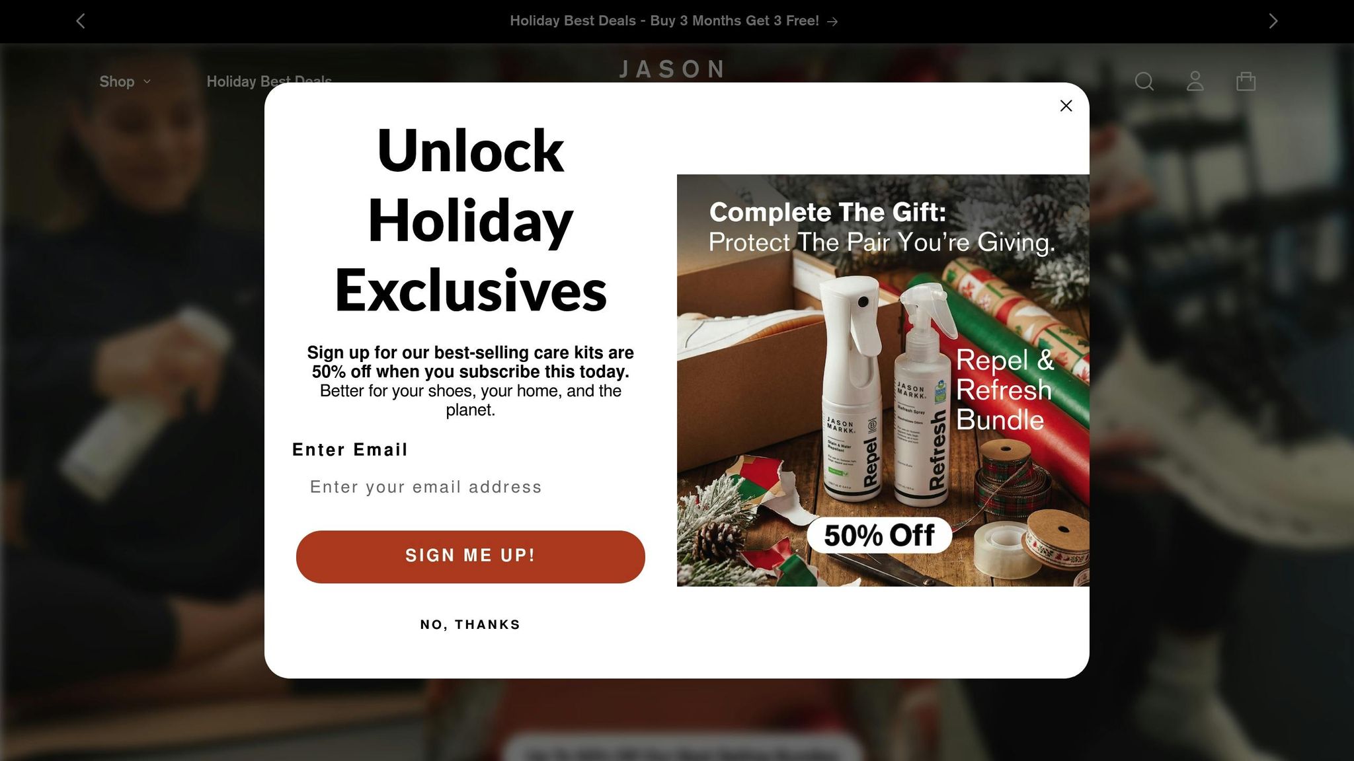Click SIGN ME UP! button
1354x761 pixels.
coord(470,556)
